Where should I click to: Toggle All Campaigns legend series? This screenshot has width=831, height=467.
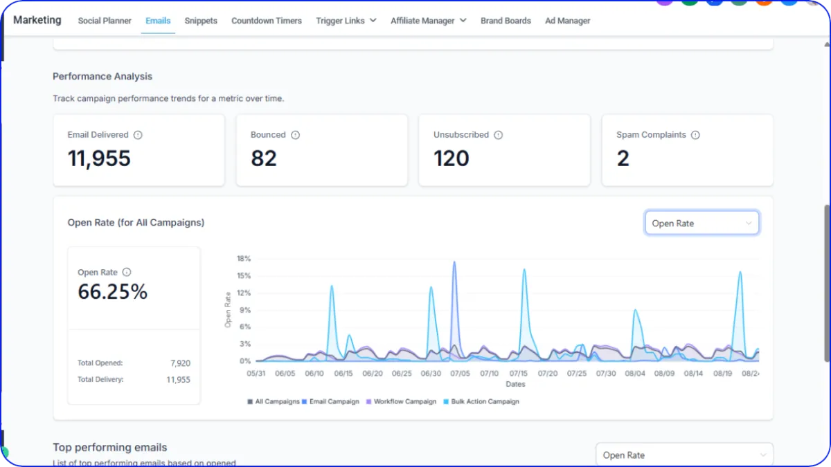[274, 401]
